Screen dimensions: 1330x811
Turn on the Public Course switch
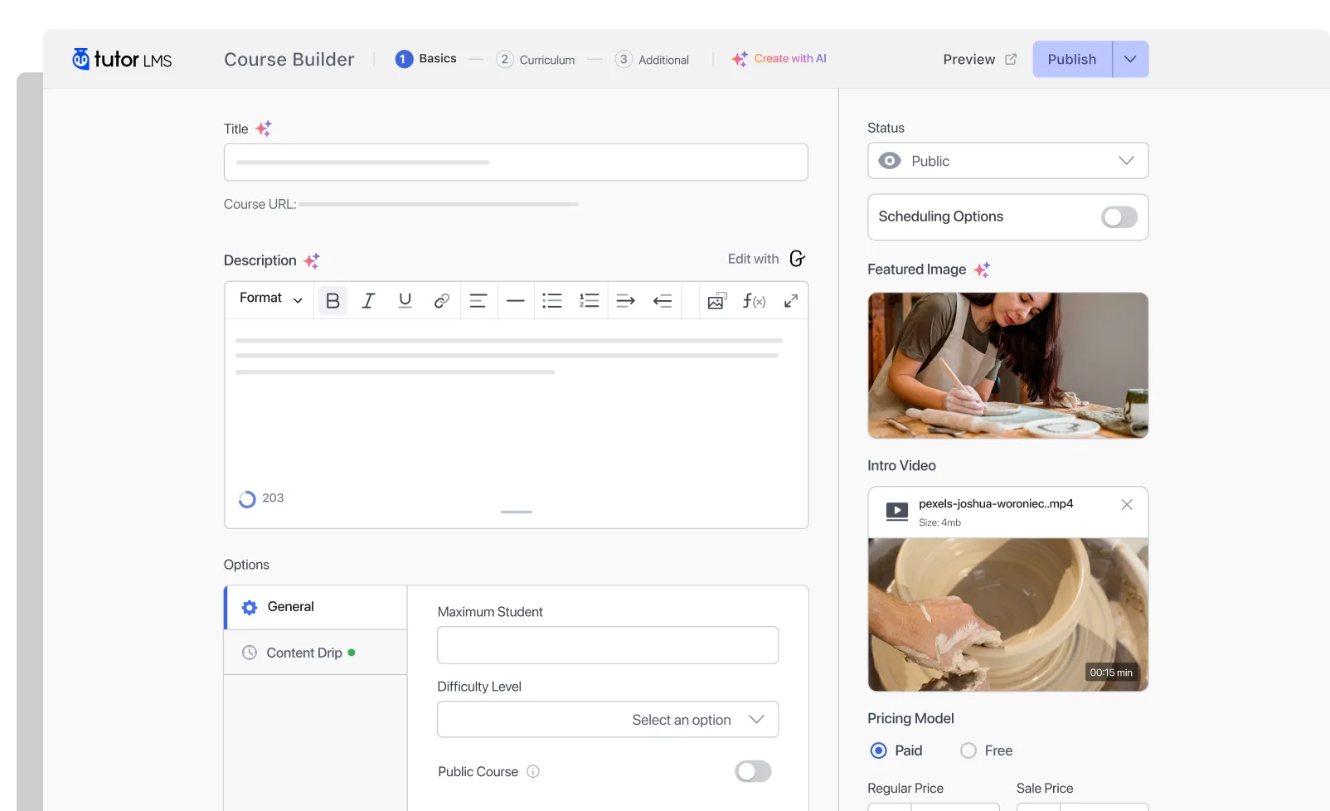pyautogui.click(x=752, y=772)
